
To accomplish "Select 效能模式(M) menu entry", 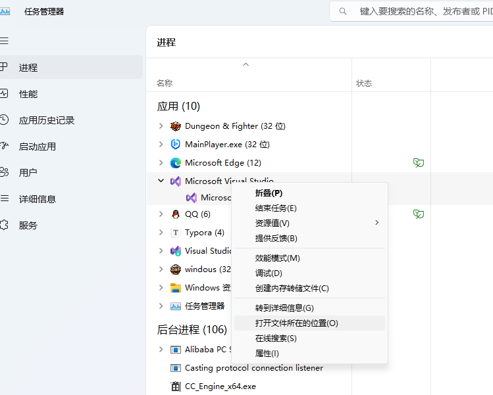I will [x=310, y=258].
